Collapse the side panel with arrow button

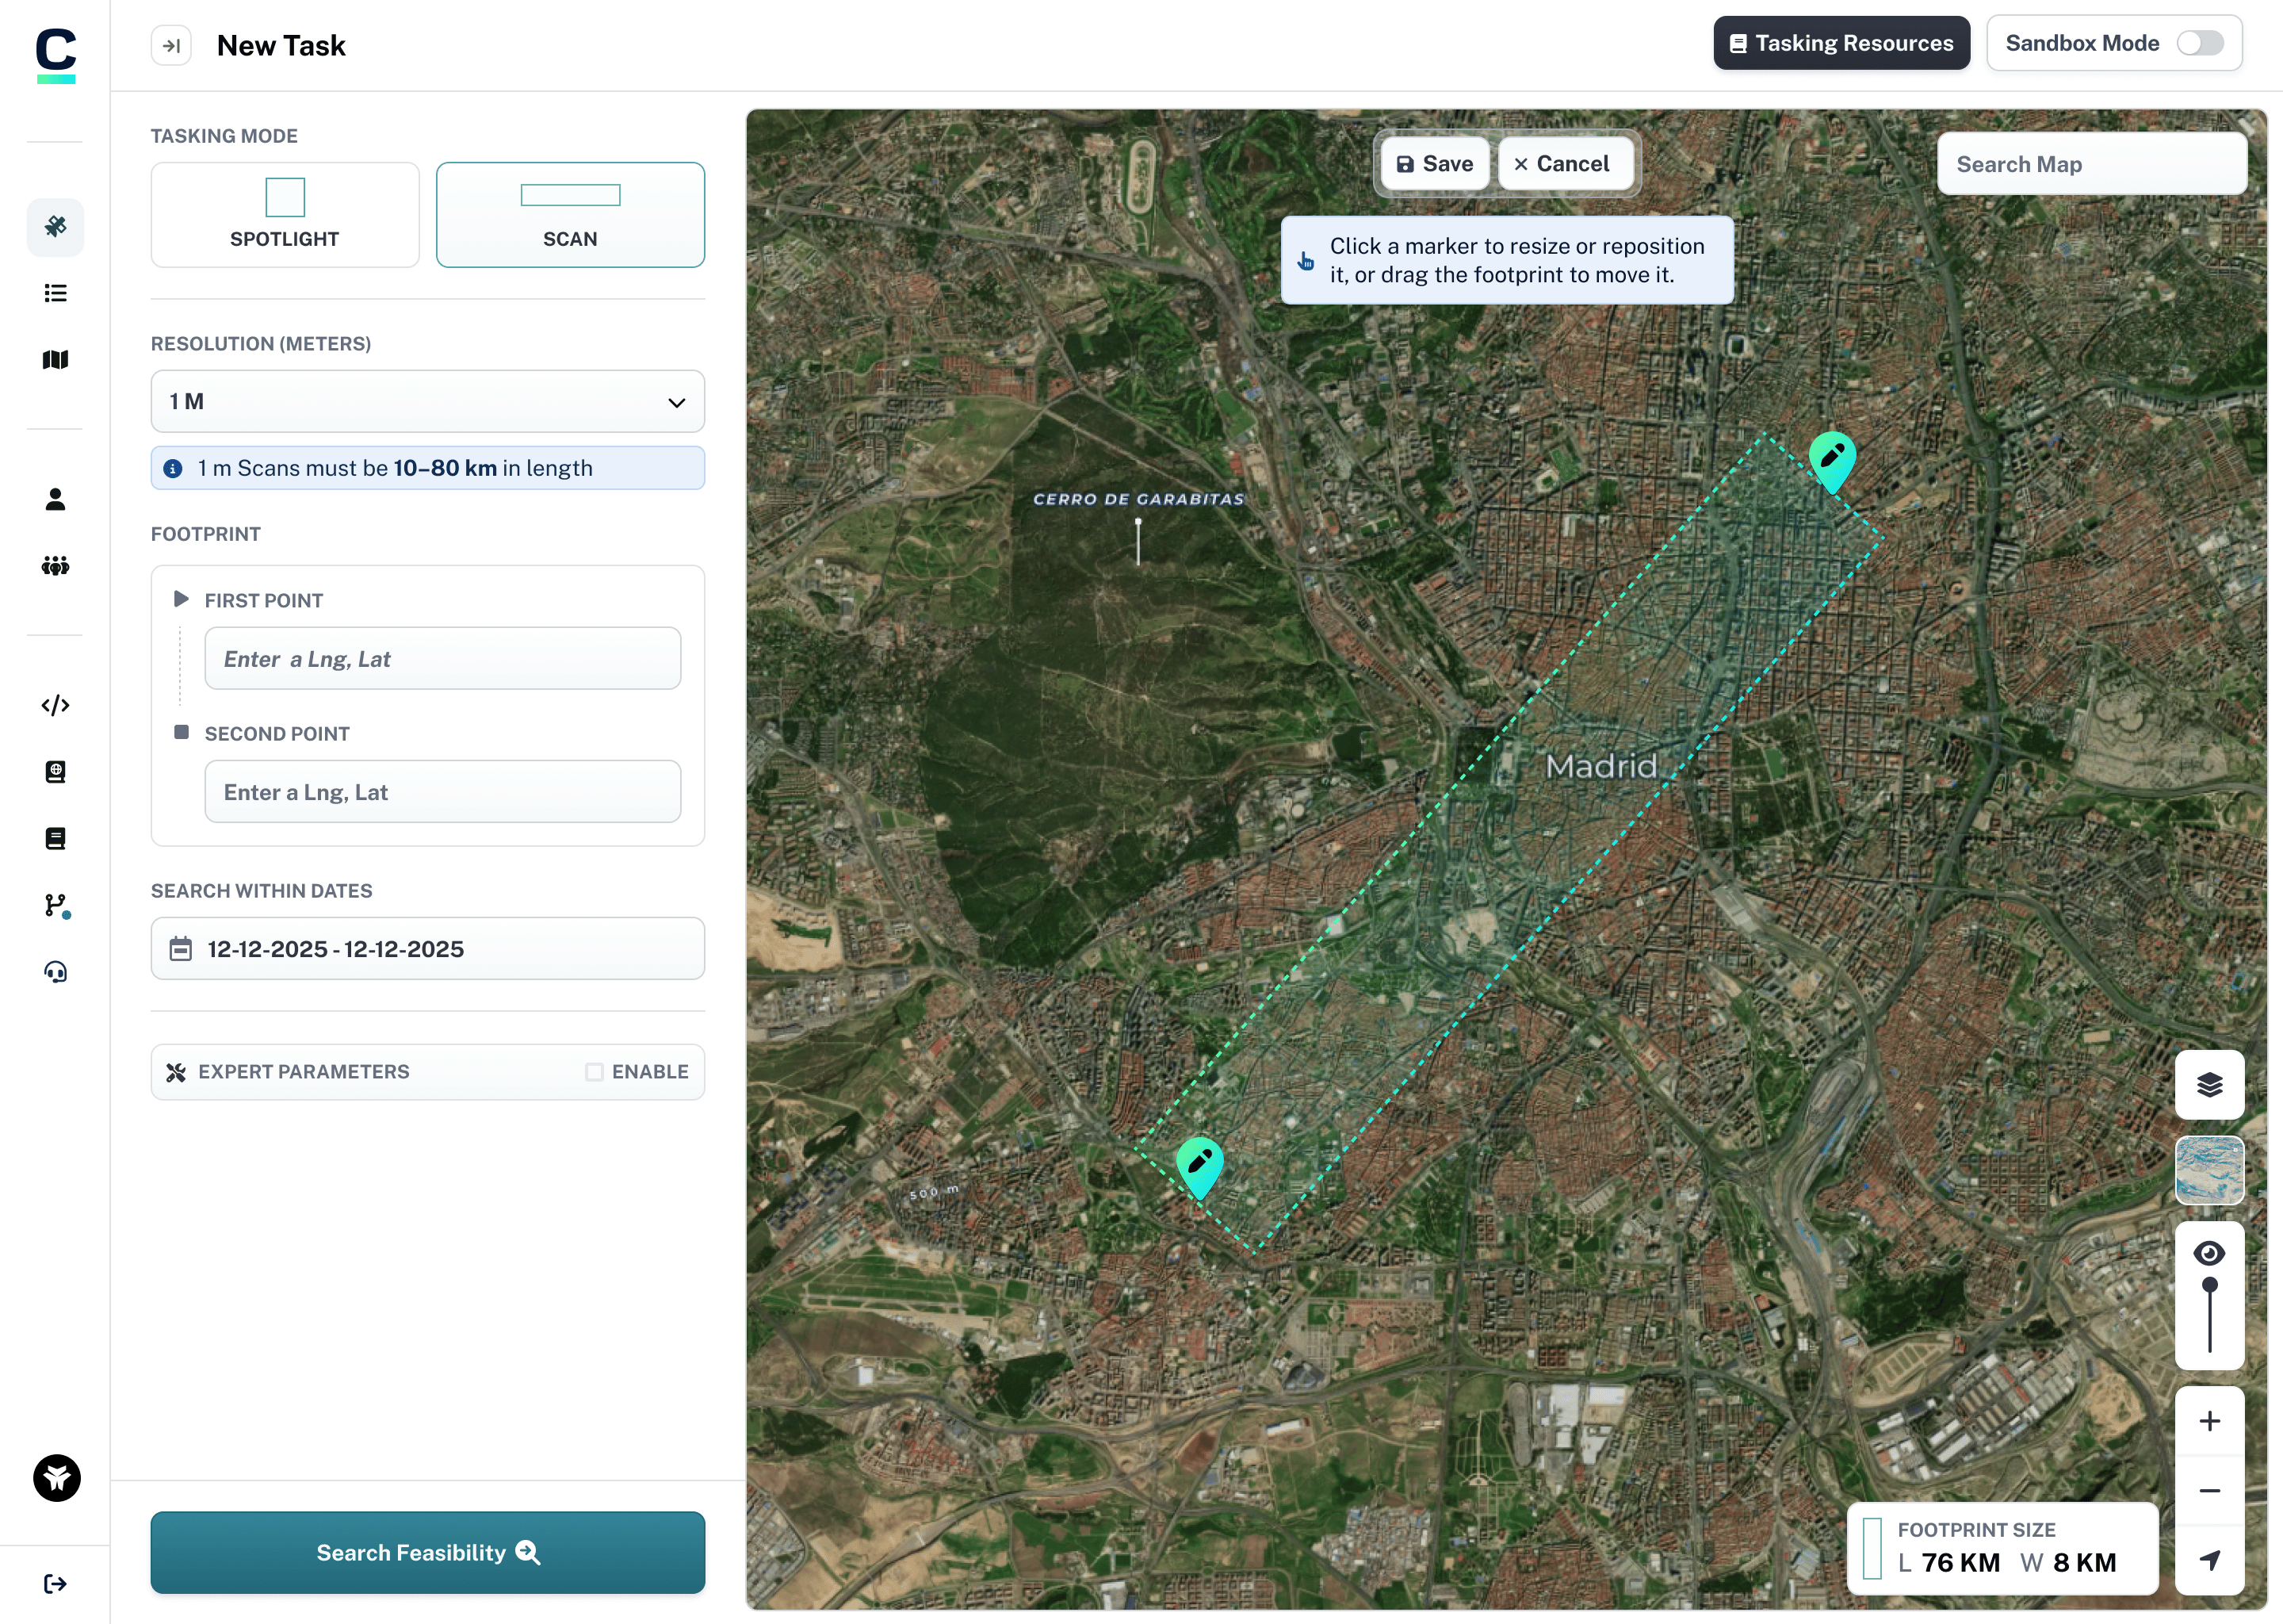(x=171, y=45)
